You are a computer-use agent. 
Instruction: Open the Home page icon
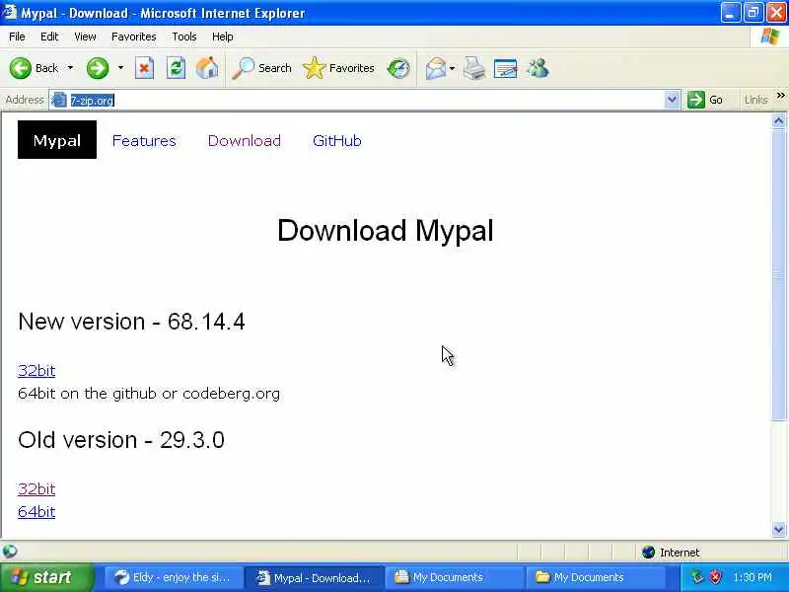[x=207, y=68]
